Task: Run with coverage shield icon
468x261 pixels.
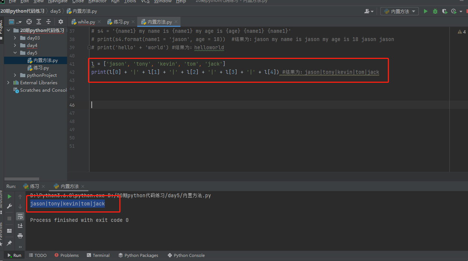Action: click(444, 12)
